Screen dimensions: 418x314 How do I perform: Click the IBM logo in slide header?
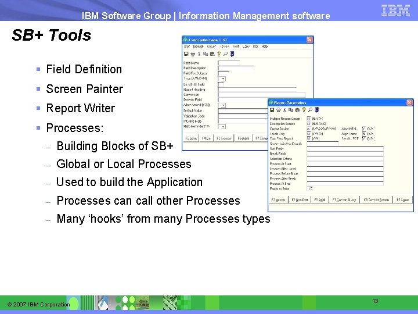395,10
